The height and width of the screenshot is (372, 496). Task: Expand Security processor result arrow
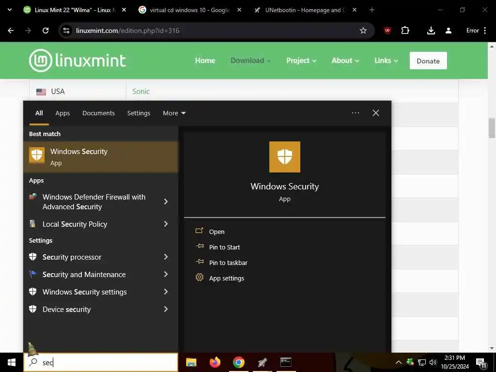166,257
